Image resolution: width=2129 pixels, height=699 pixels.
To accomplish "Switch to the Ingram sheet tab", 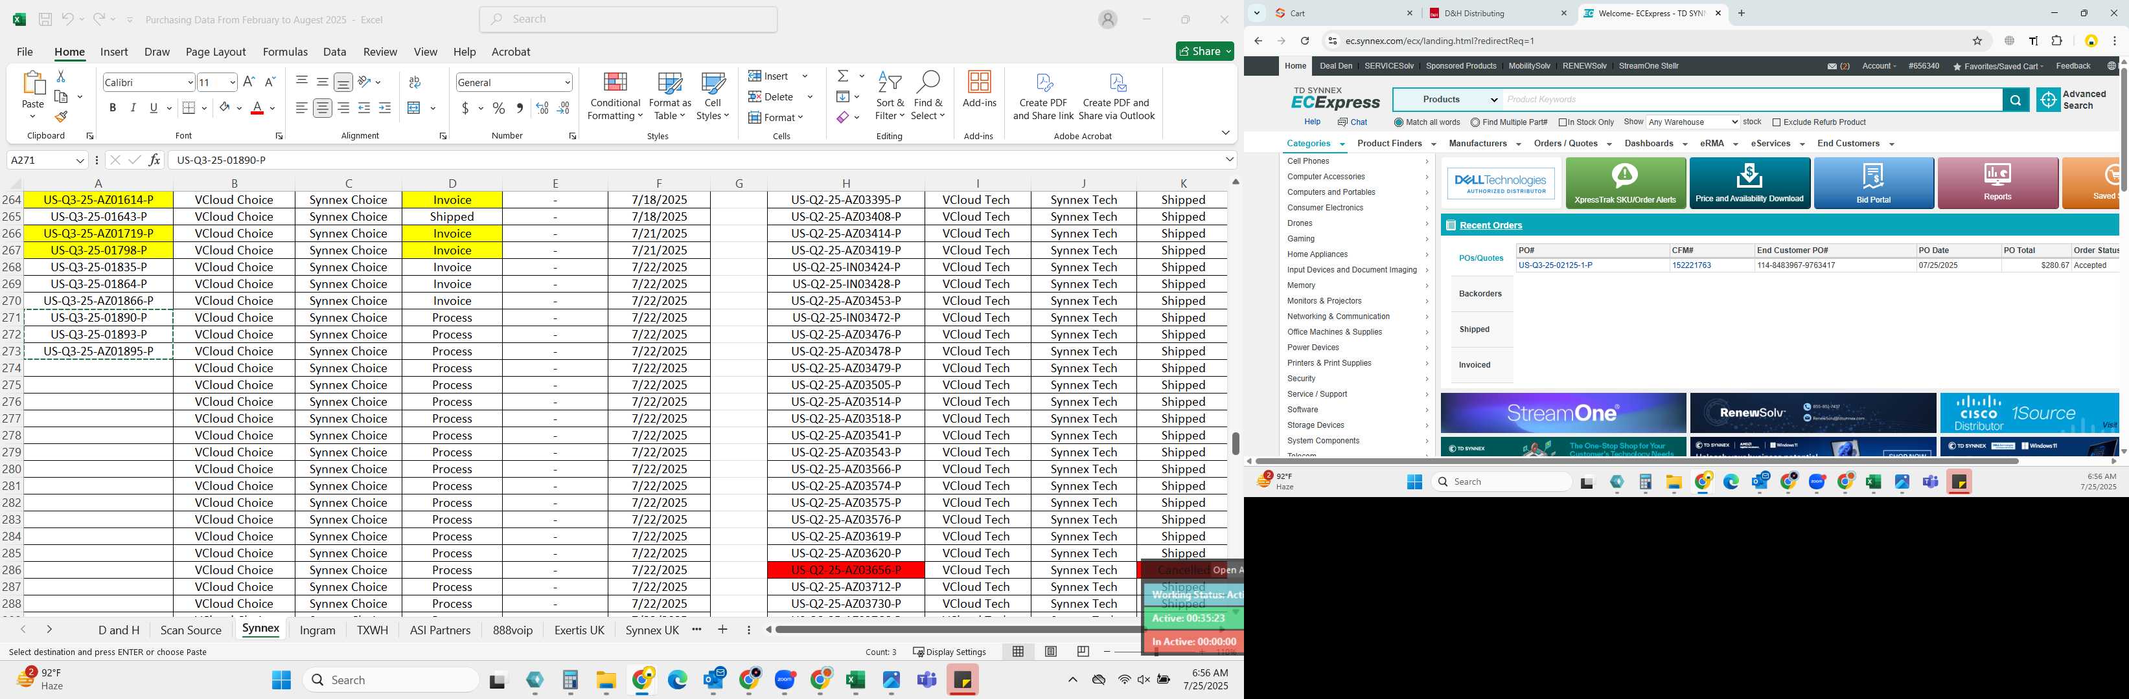I will (x=317, y=630).
